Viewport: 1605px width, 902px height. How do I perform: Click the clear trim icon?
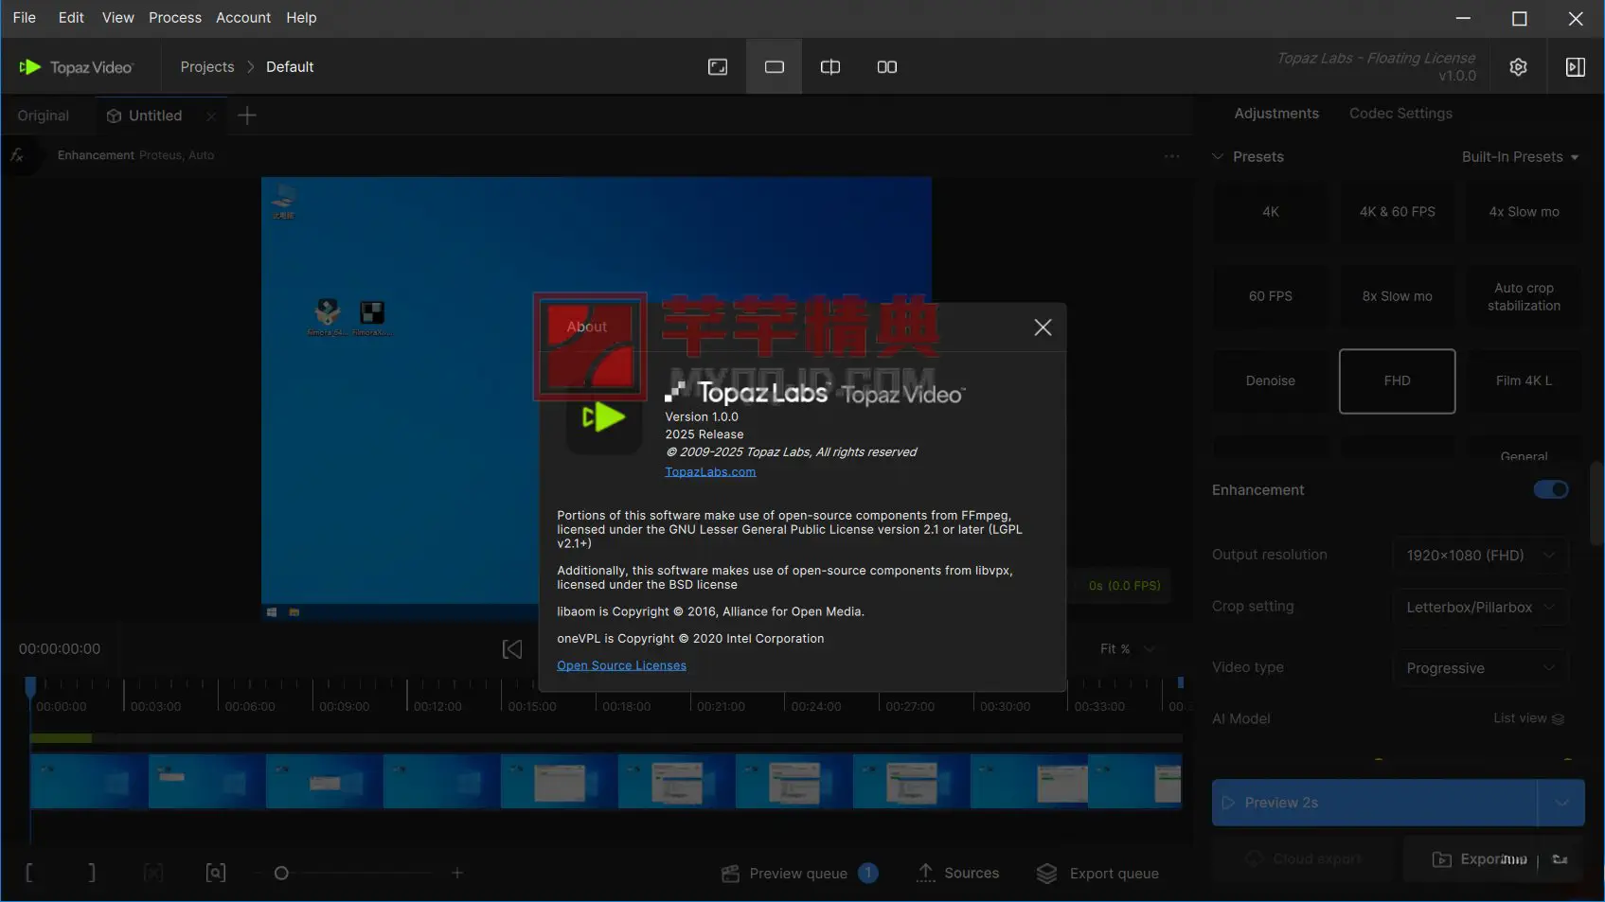[153, 874]
